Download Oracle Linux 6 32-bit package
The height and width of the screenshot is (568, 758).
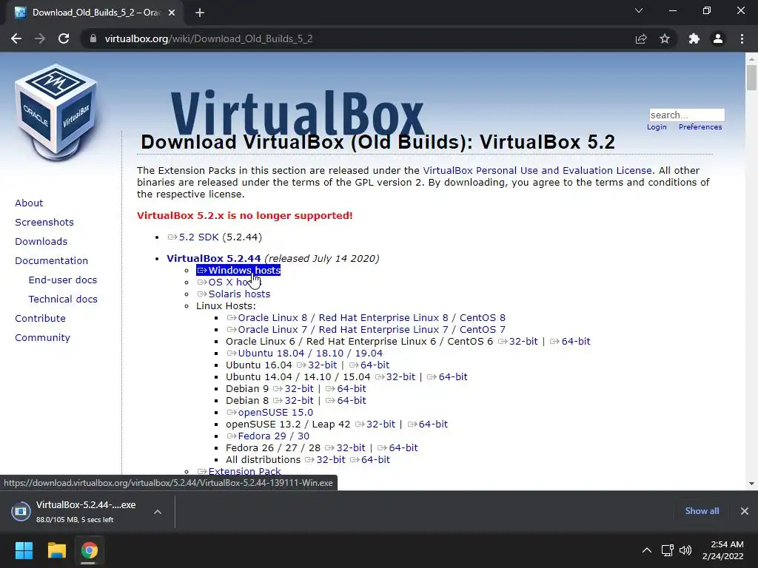517,342
